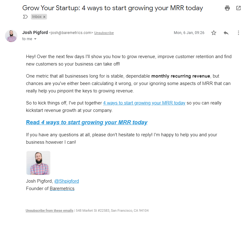Click the 'Read 4 ways to start growing your MRR today' heading link
The width and height of the screenshot is (249, 225).
coord(87,122)
